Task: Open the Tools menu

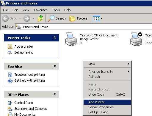Action: 56,10
